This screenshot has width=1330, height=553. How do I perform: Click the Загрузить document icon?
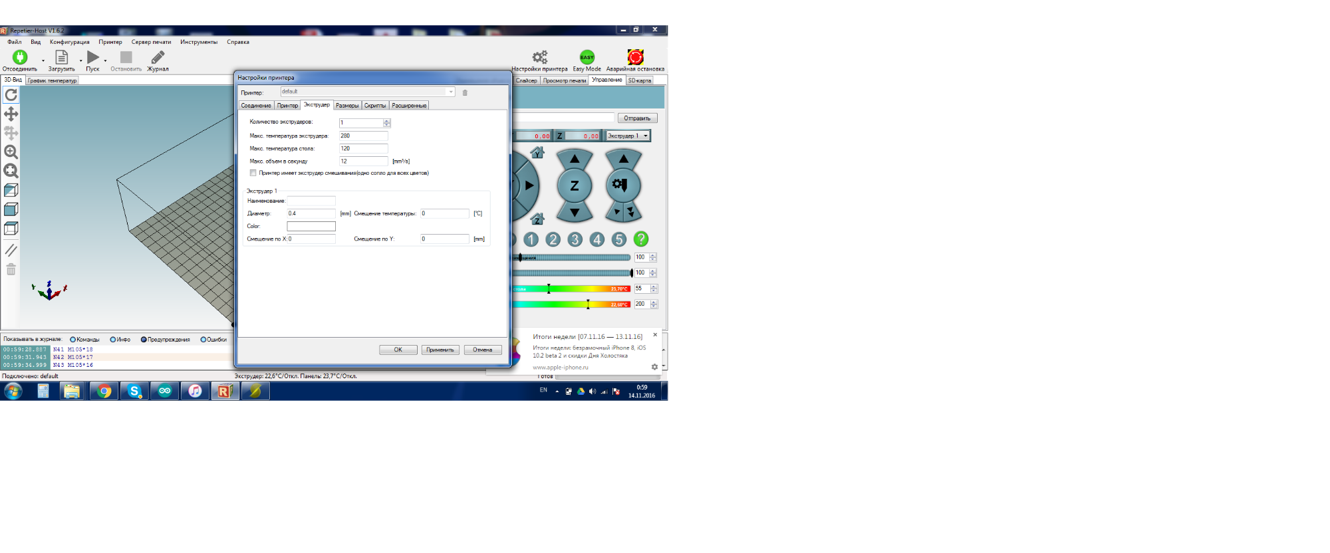click(x=61, y=57)
